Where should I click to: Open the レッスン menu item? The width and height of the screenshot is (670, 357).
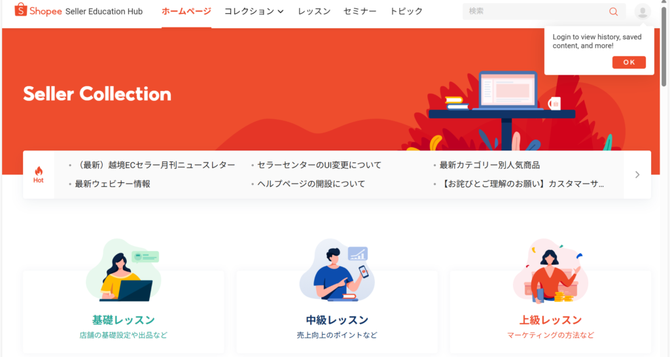click(314, 12)
